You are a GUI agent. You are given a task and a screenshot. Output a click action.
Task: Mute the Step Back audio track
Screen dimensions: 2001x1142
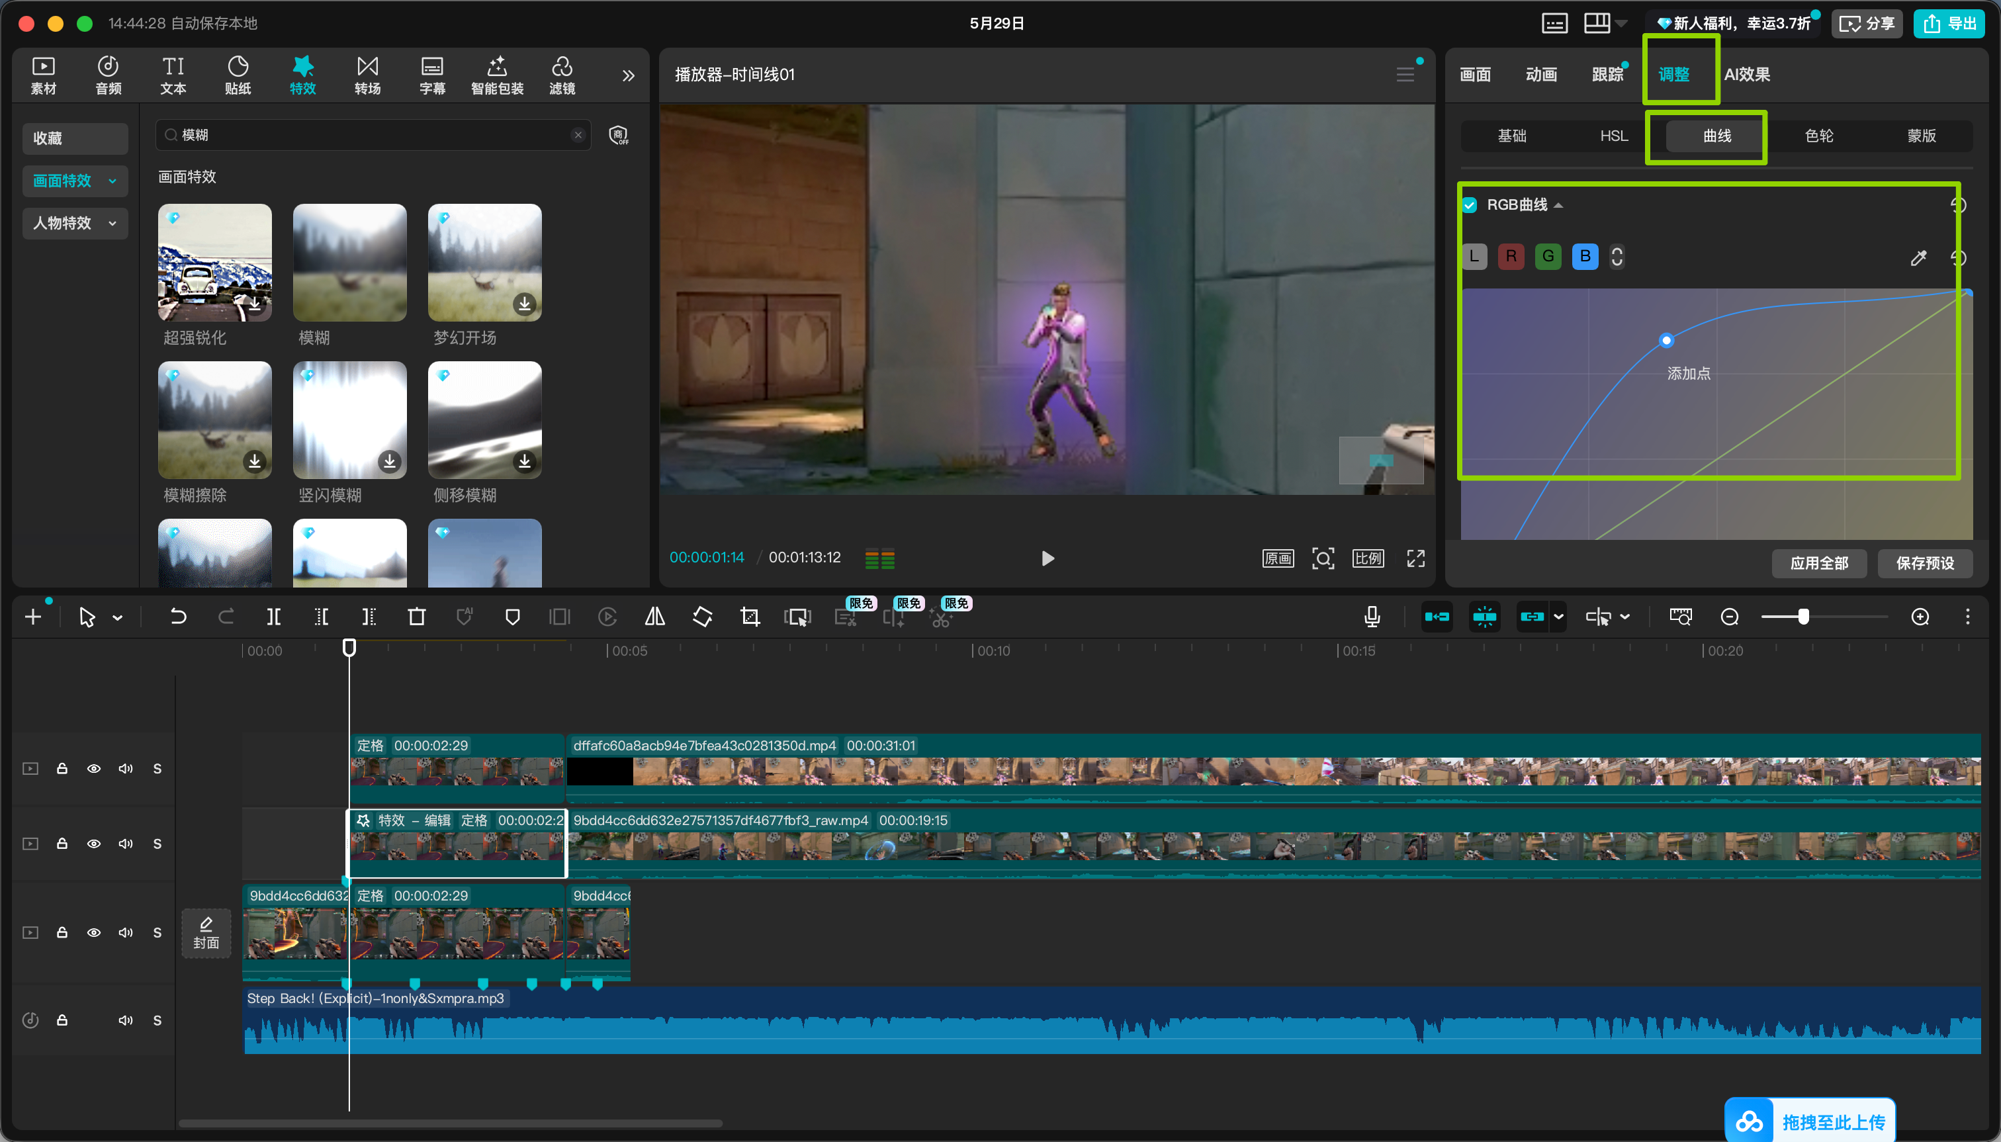[x=126, y=1020]
